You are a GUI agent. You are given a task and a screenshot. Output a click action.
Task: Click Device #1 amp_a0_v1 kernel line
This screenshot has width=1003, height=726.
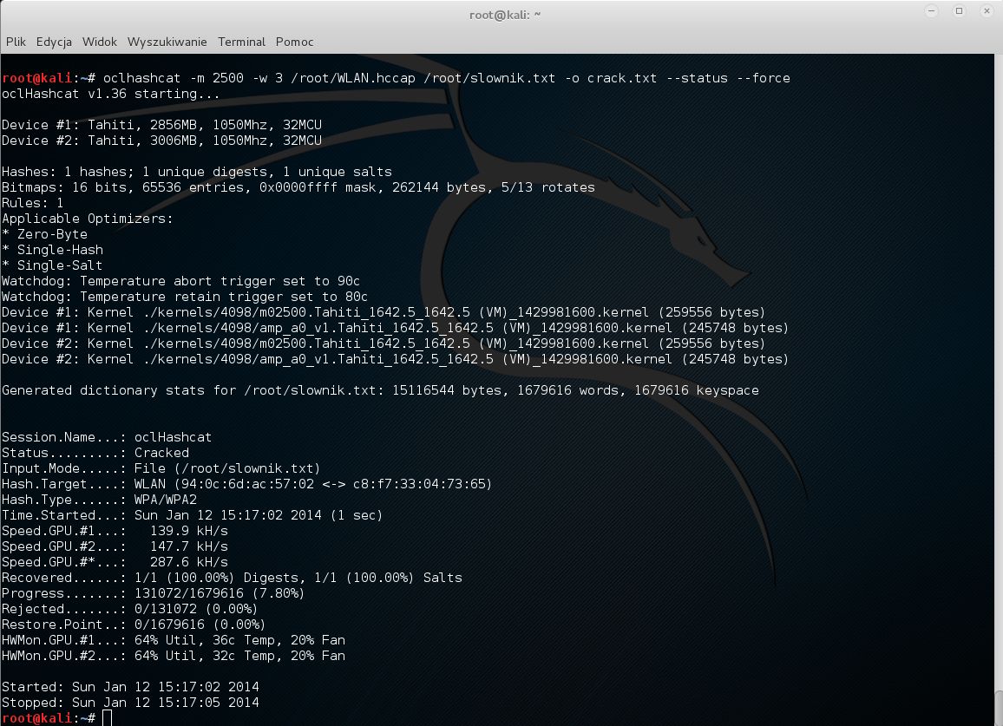pos(396,328)
